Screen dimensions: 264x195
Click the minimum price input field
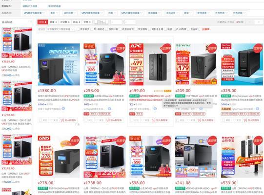pyautogui.click(x=117, y=22)
